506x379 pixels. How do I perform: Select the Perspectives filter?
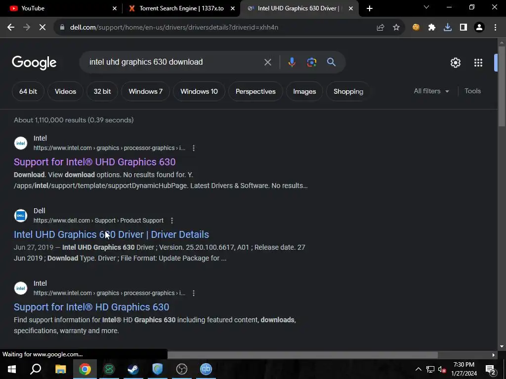pos(255,91)
